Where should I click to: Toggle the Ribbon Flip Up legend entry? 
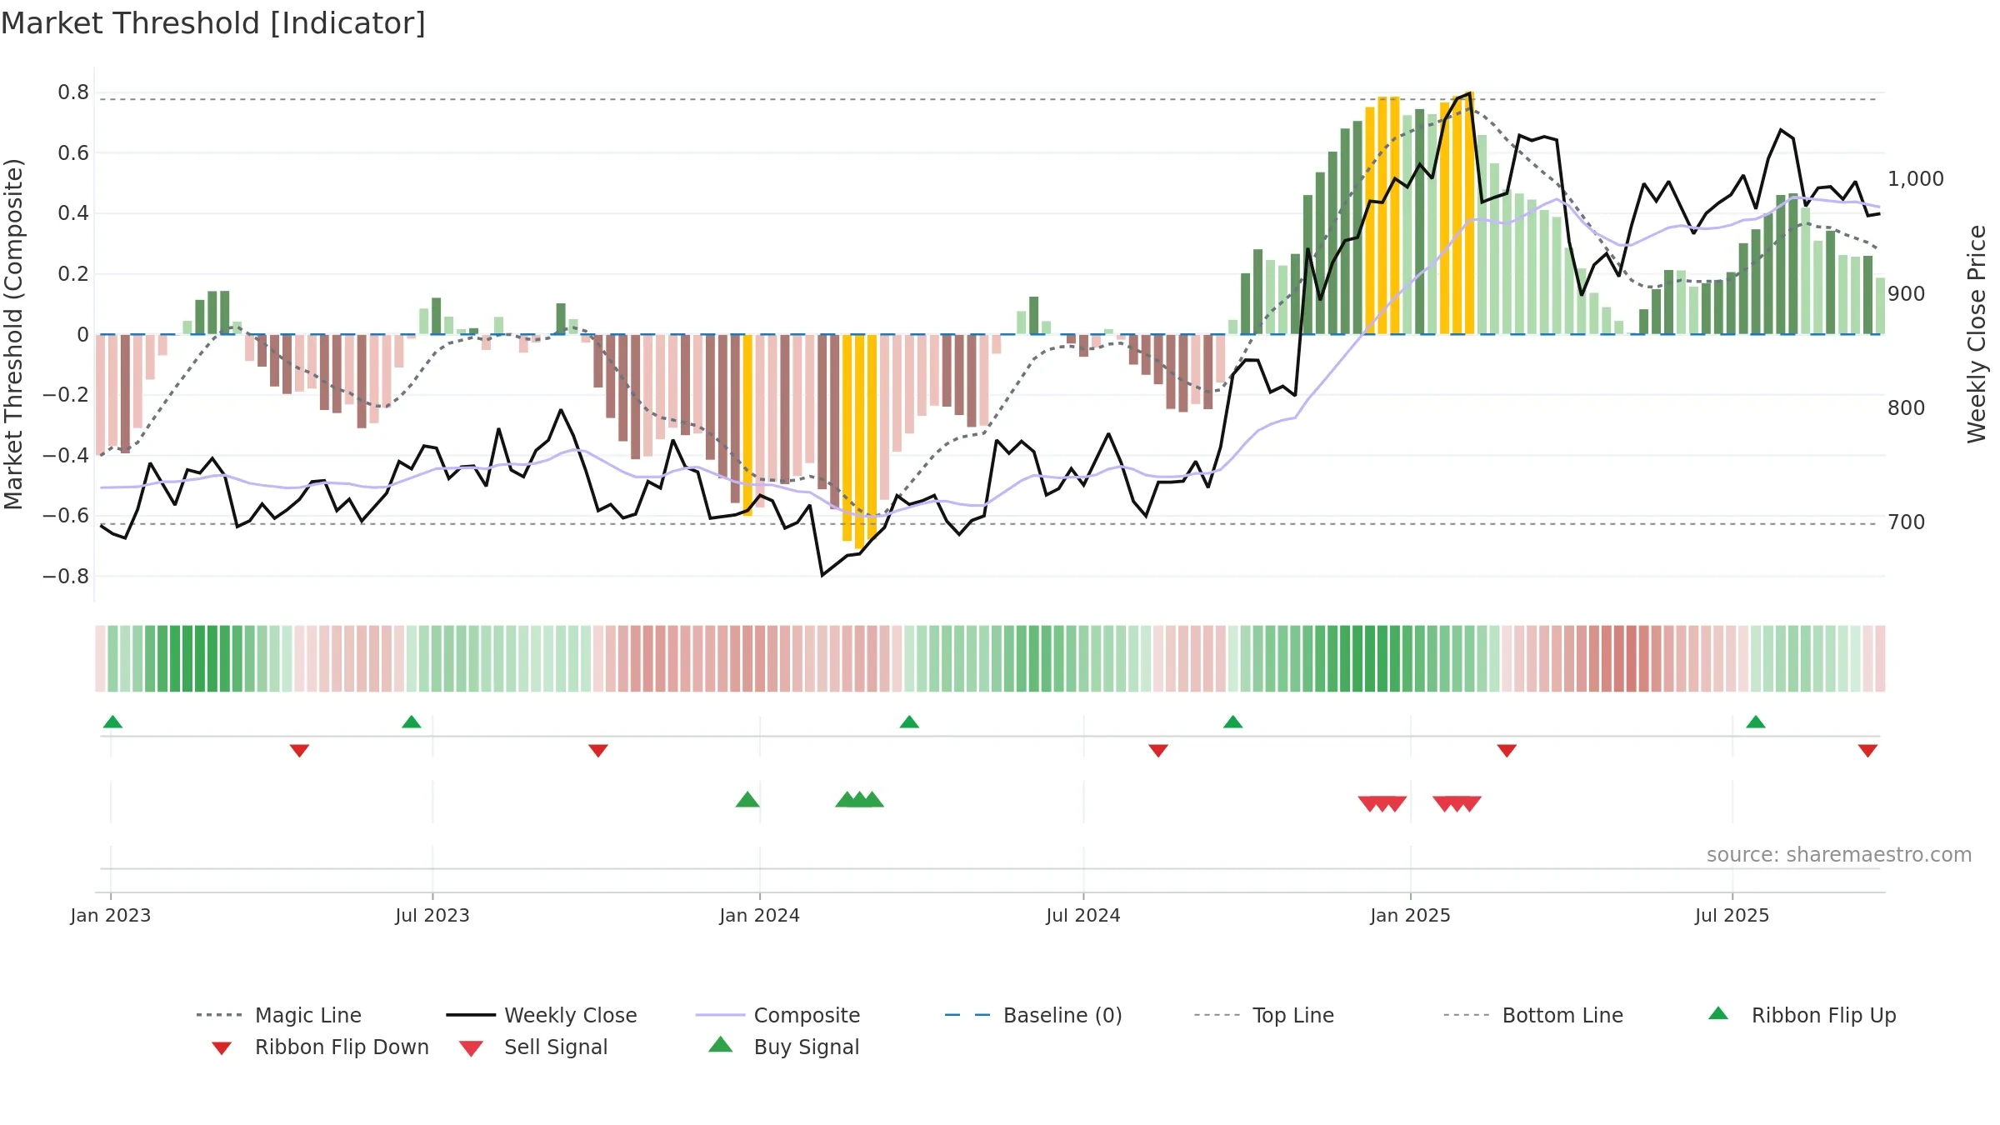pyautogui.click(x=1802, y=1015)
